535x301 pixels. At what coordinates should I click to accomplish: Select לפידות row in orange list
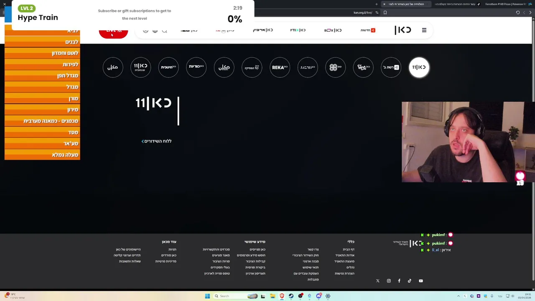42,65
